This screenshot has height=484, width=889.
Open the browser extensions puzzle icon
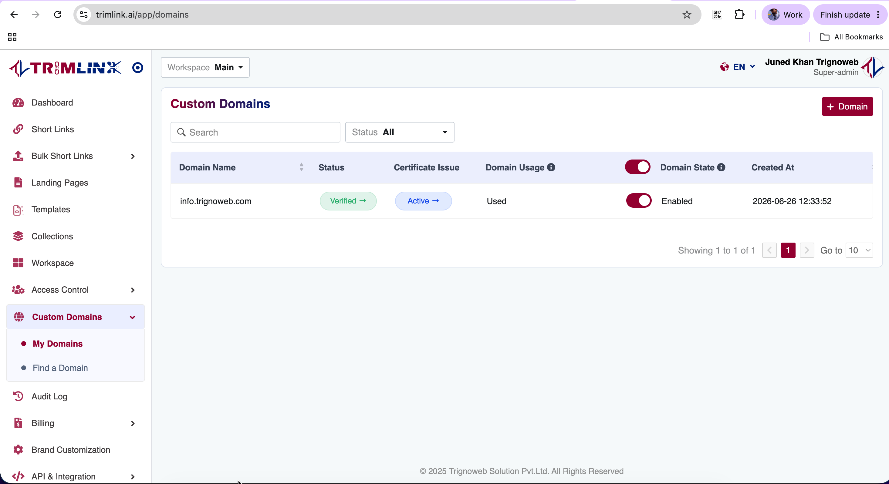tap(739, 15)
